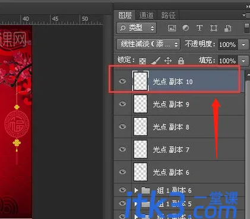Collapse panel via double-arrow icon

pyautogui.click(x=248, y=7)
